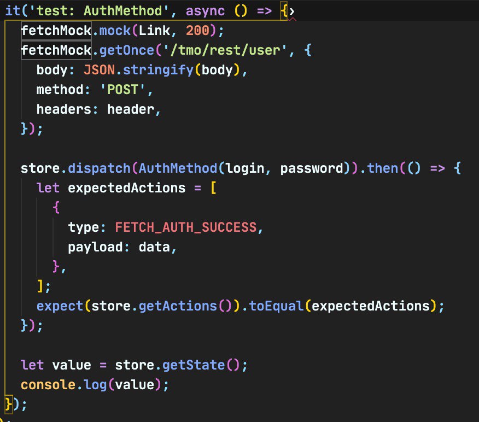Click the '/tmo/rest/user' URL string
The image size is (479, 422).
coord(225,50)
